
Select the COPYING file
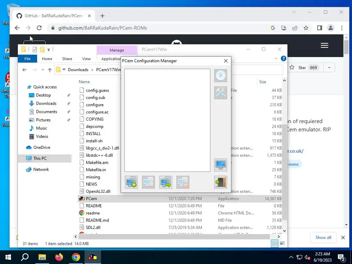pos(95,119)
